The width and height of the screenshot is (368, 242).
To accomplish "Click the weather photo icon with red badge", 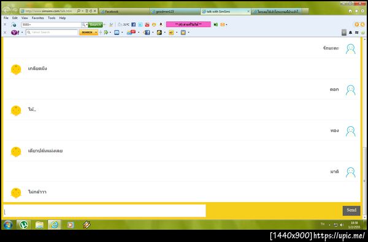I will pos(131,32).
